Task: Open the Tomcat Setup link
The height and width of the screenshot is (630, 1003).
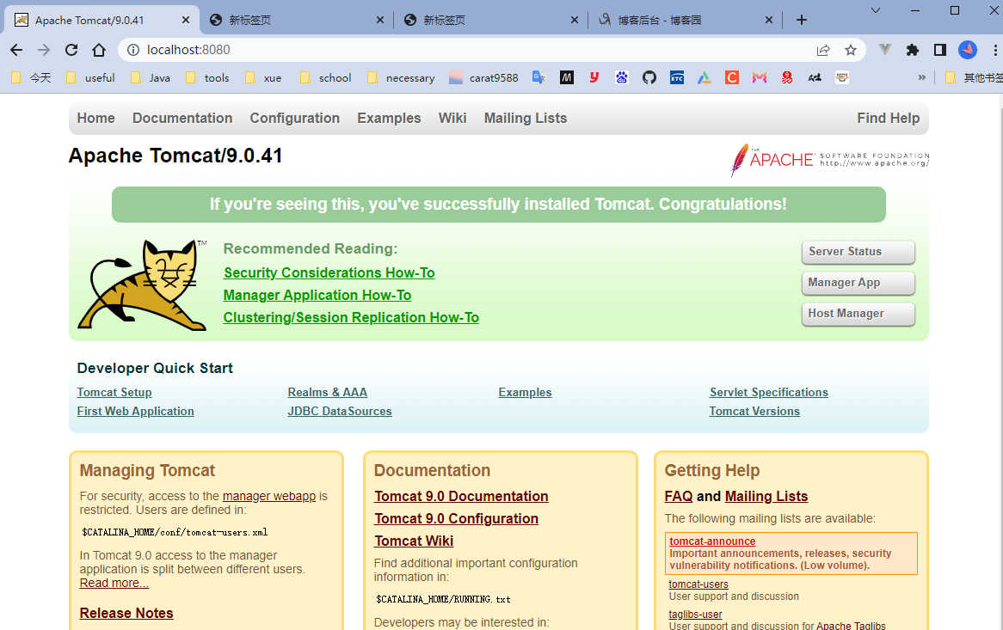Action: tap(114, 392)
